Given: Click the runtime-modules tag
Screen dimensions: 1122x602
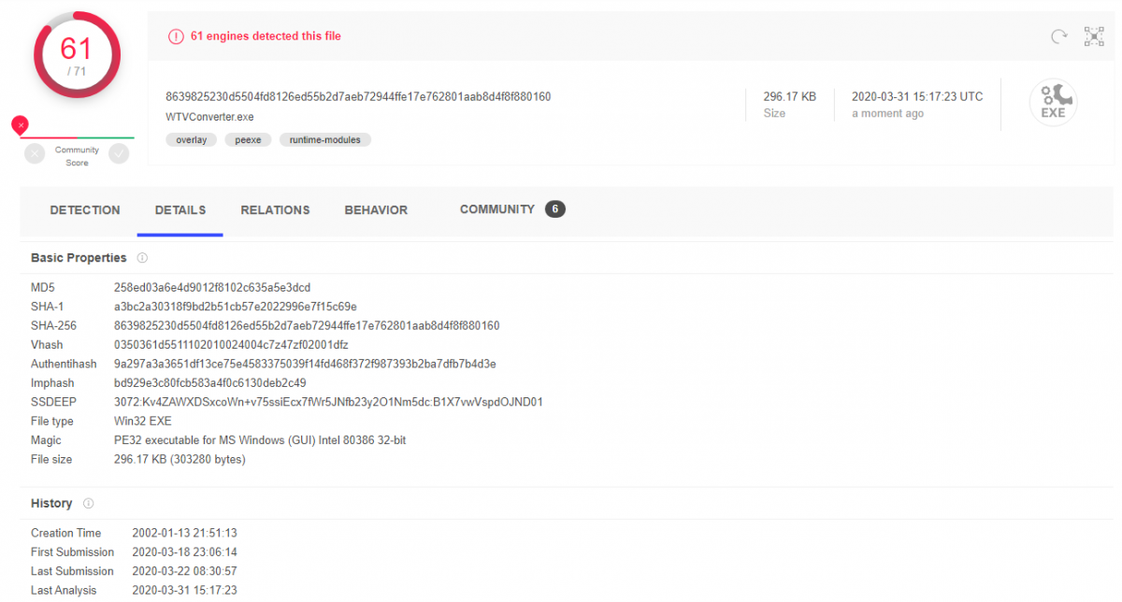Looking at the screenshot, I should (x=325, y=140).
